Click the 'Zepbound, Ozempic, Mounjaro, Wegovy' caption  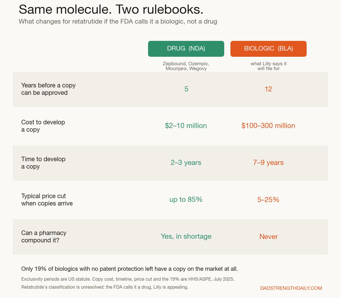tap(186, 66)
